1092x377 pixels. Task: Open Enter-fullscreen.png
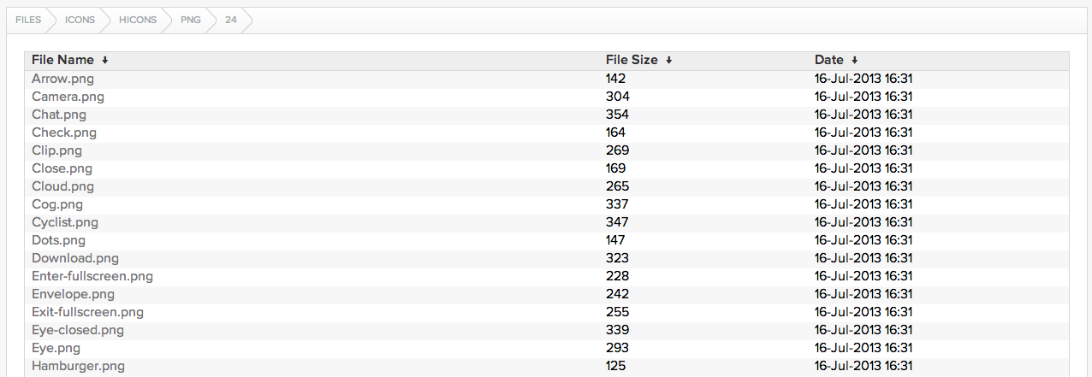click(x=92, y=276)
